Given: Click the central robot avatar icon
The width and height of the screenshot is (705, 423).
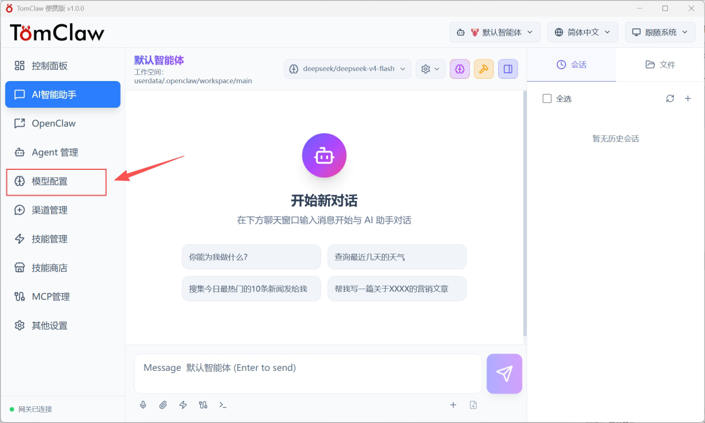Looking at the screenshot, I should tap(324, 155).
